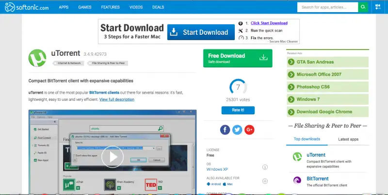Switch to Top downloads tab
Viewport: 388px width, 195px height.
coord(307,139)
